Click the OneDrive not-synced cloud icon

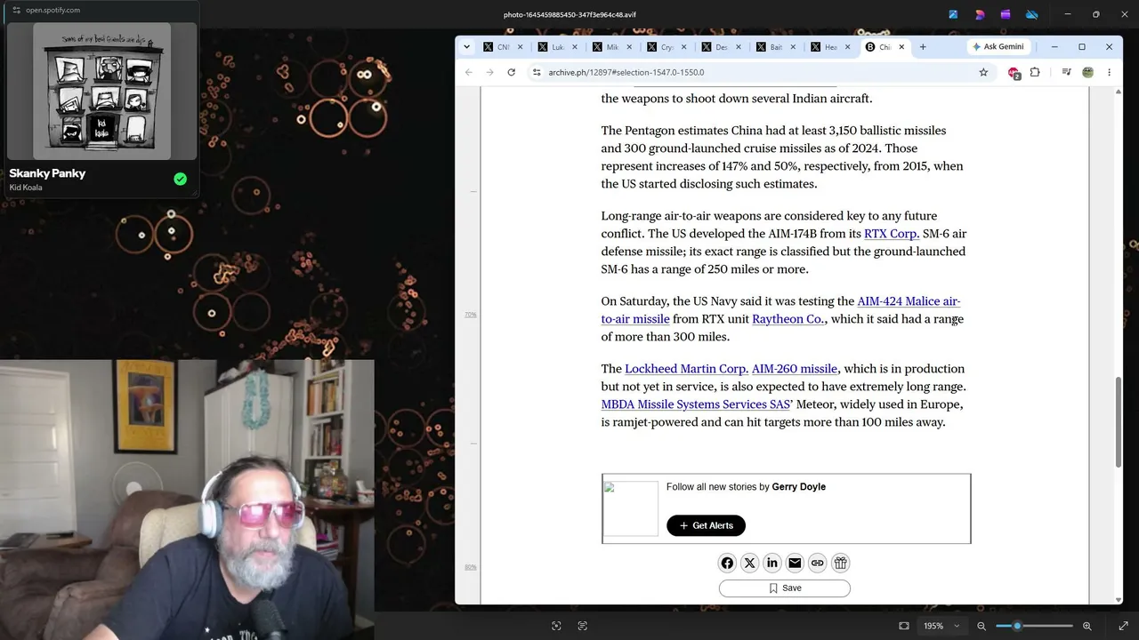pyautogui.click(x=1032, y=14)
